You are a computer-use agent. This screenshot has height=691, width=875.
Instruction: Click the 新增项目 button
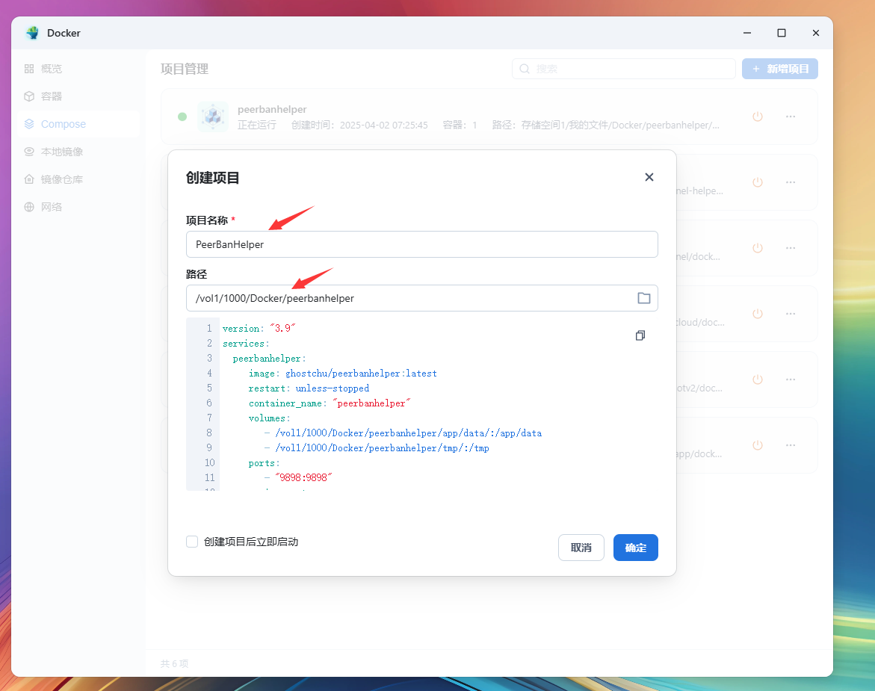[x=779, y=69]
